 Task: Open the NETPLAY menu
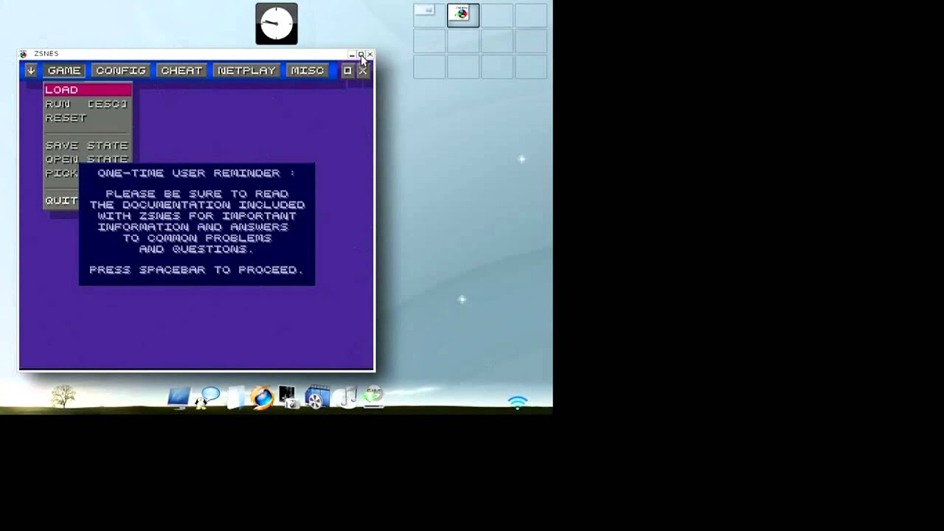click(246, 71)
